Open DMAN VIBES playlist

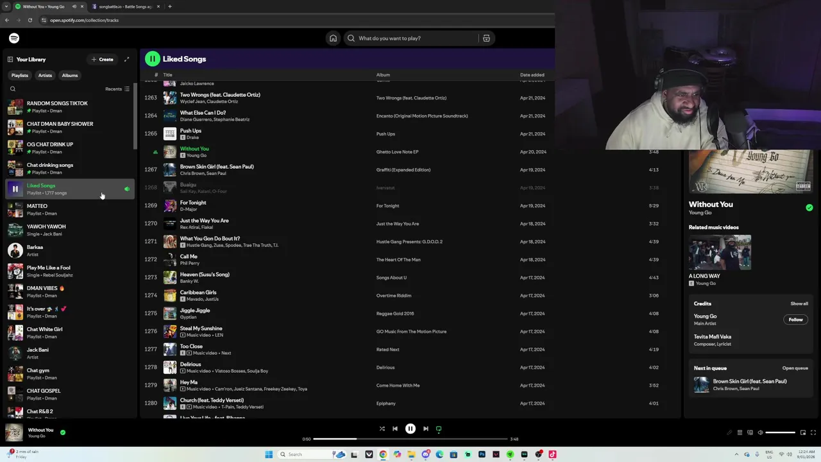pyautogui.click(x=69, y=291)
